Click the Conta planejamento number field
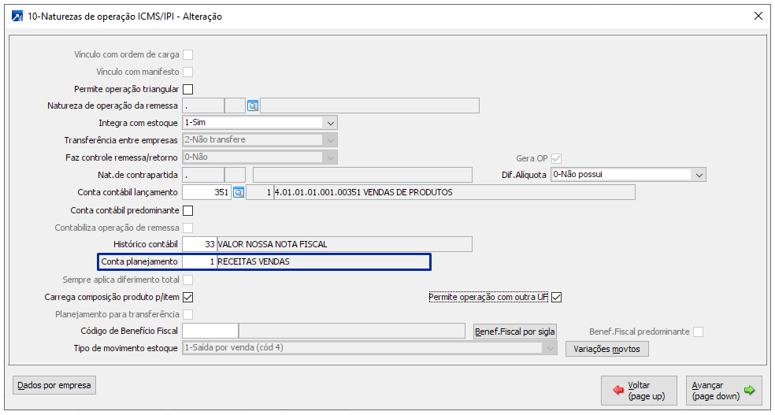This screenshot has width=775, height=415. (199, 261)
